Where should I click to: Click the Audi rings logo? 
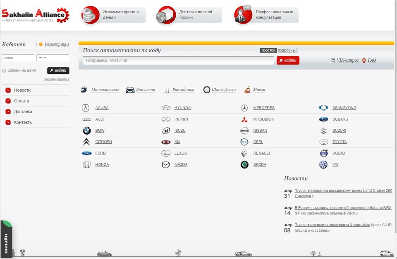(x=86, y=119)
